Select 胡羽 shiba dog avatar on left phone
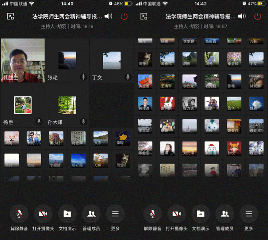Screen dimensions: 268x240 tap(12, 138)
